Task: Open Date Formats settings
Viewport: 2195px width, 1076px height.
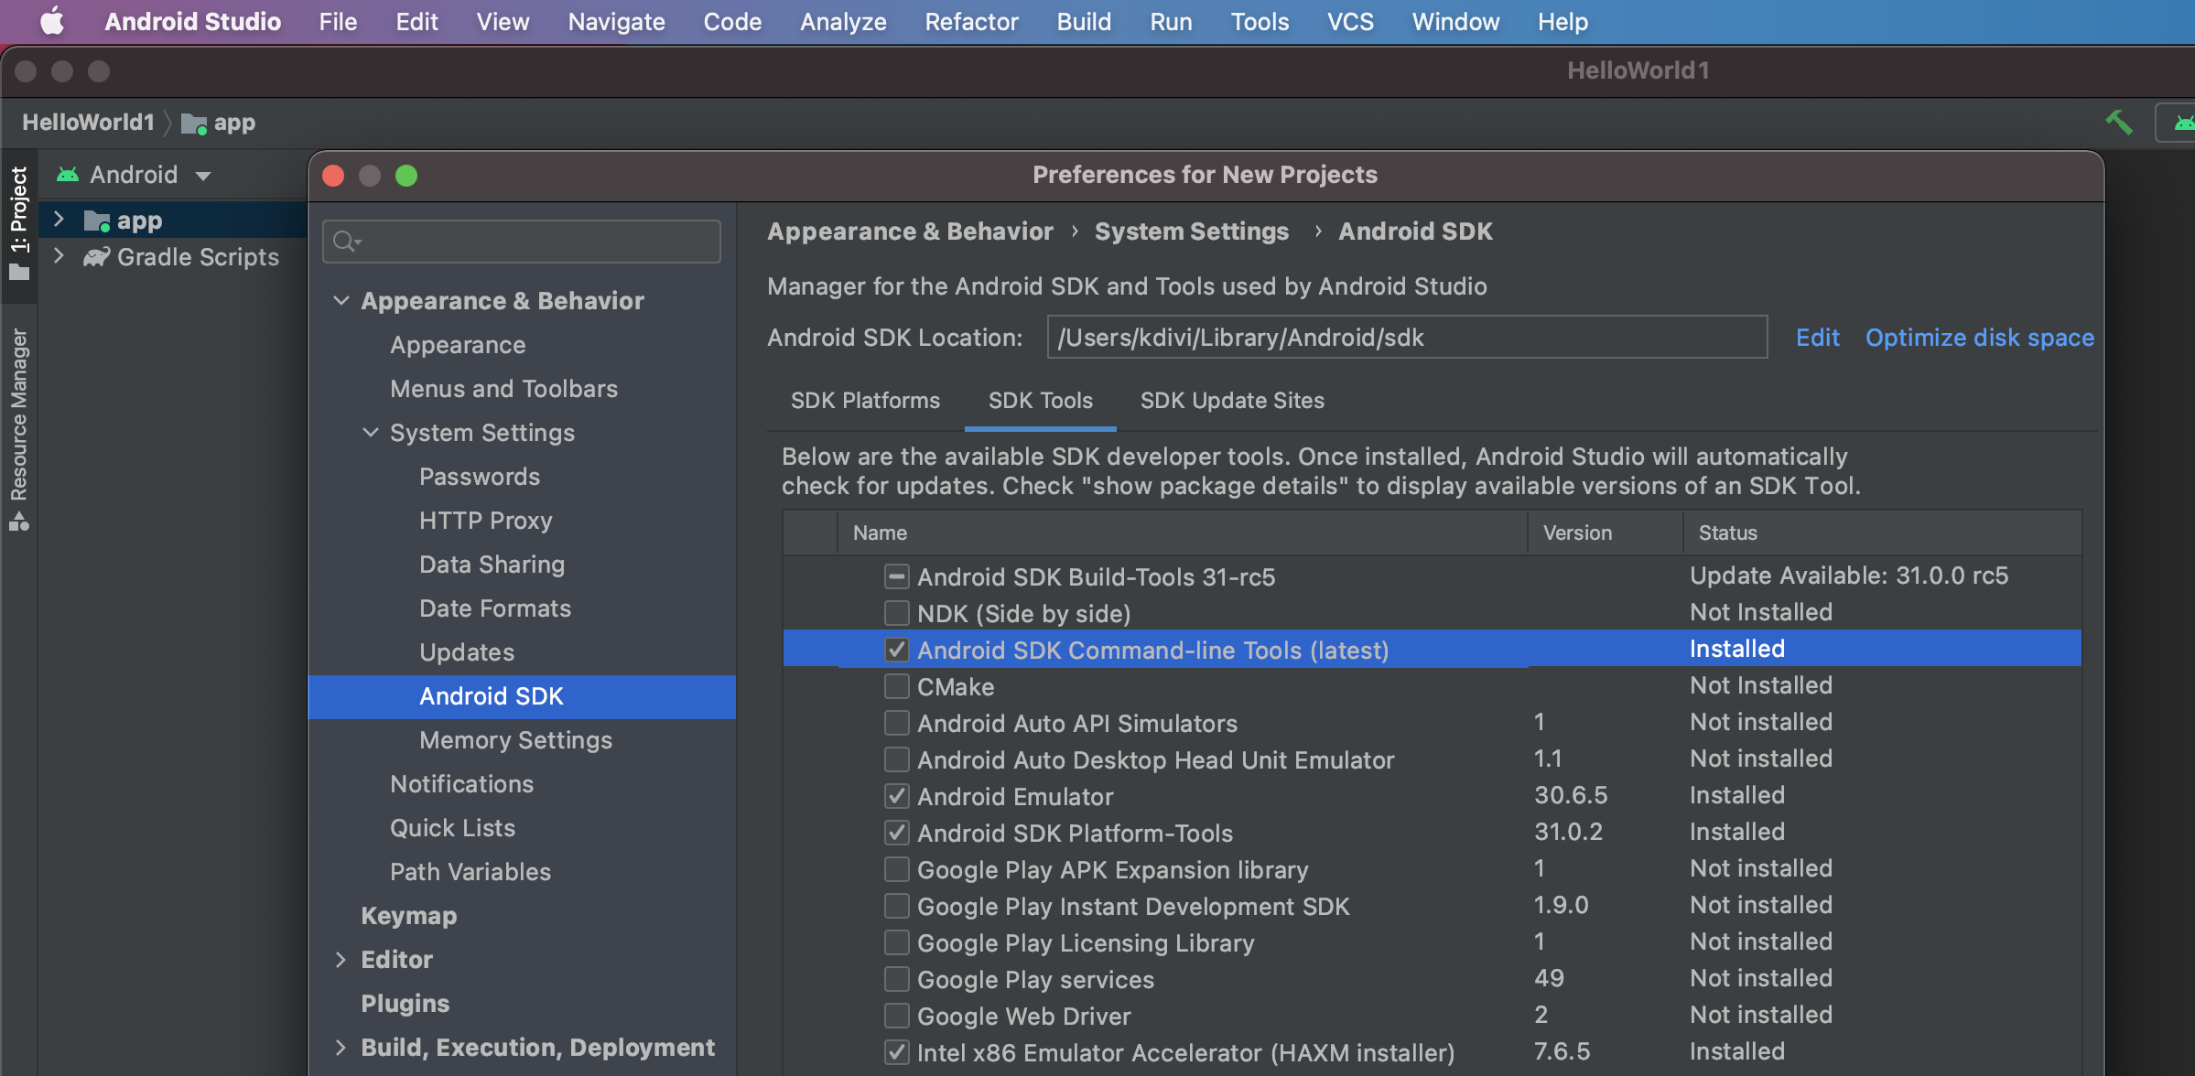Action: click(494, 608)
